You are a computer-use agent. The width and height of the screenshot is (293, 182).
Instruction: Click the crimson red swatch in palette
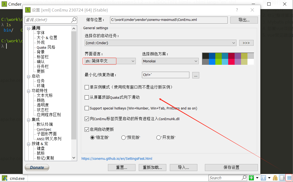tap(231, 56)
